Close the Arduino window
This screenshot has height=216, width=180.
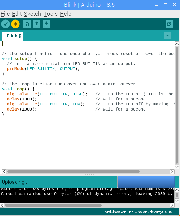(x=174, y=5)
